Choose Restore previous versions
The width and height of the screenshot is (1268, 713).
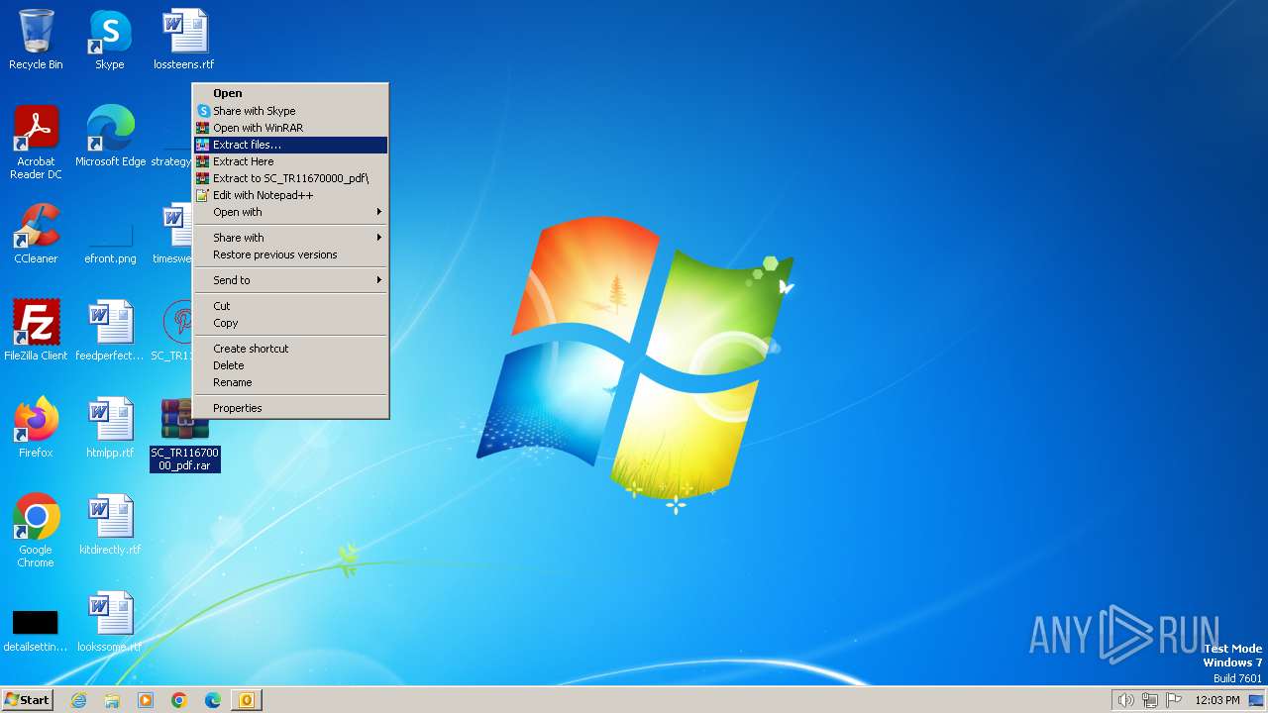pos(290,255)
